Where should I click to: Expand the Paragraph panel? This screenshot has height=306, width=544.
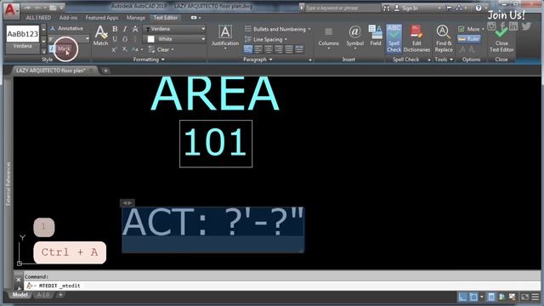pyautogui.click(x=258, y=59)
